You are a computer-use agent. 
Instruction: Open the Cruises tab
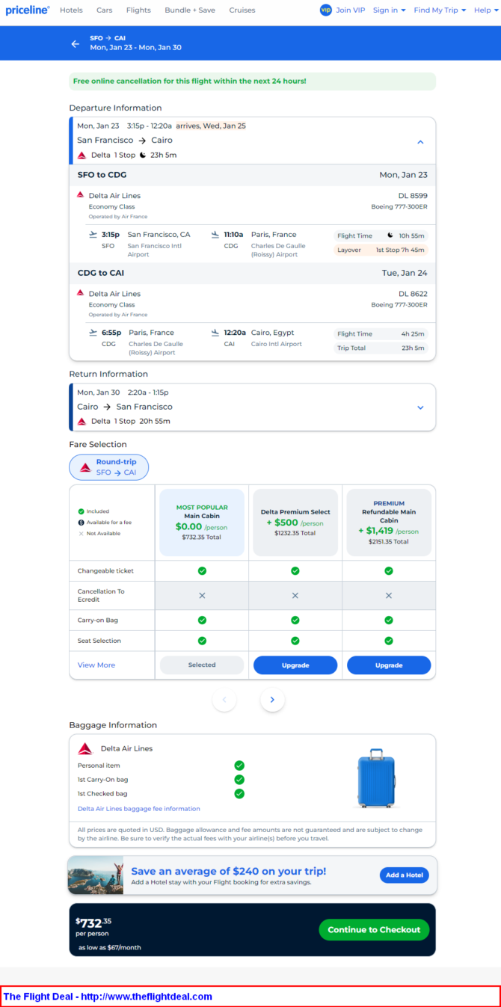pos(242,10)
